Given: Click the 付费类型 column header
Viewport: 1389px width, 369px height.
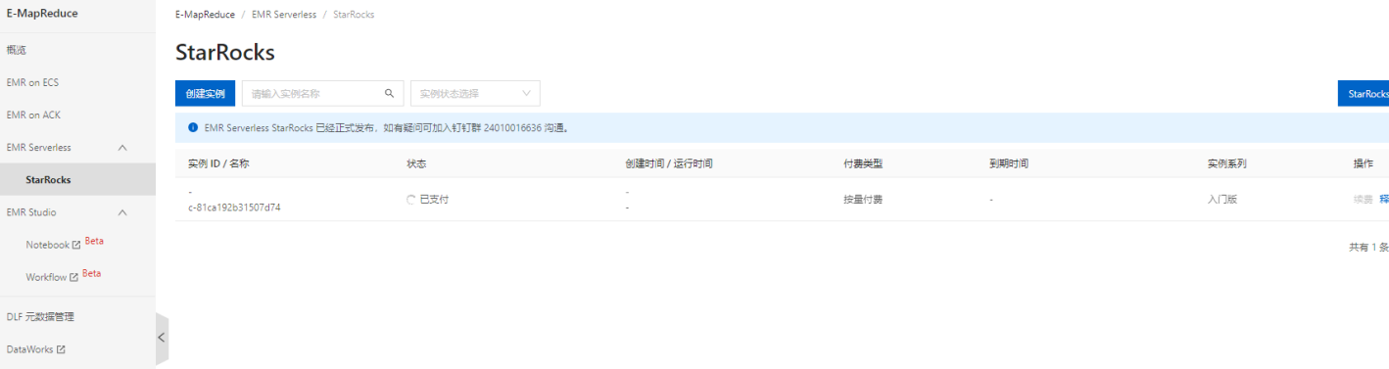Looking at the screenshot, I should tap(863, 163).
